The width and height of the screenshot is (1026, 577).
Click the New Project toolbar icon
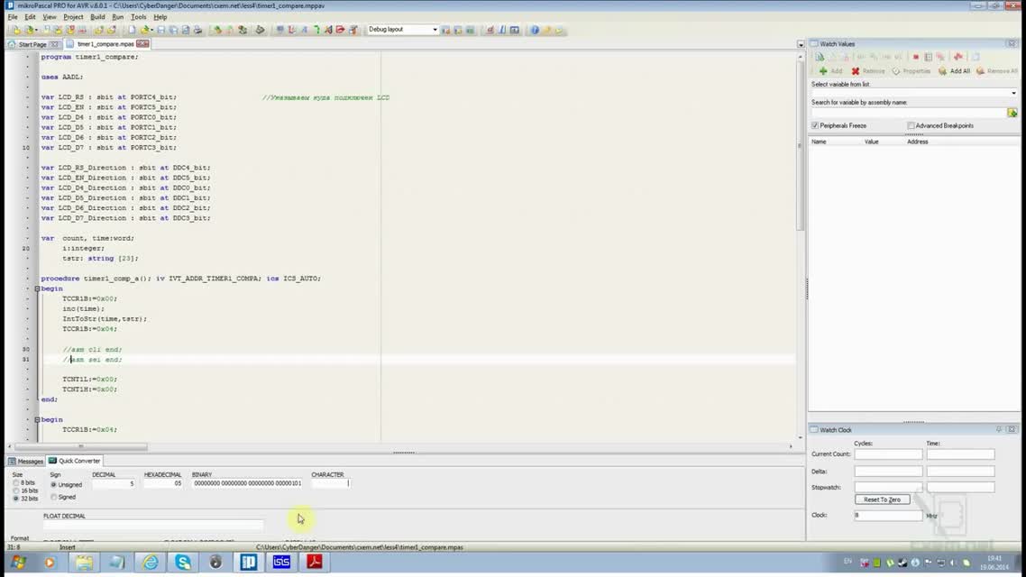pos(15,30)
